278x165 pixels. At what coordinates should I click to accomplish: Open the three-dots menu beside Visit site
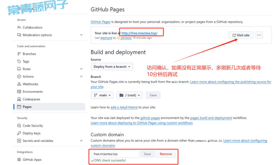(259, 35)
